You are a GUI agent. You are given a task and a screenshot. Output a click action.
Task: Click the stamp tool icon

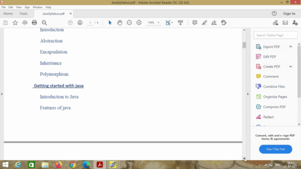pos(224,23)
